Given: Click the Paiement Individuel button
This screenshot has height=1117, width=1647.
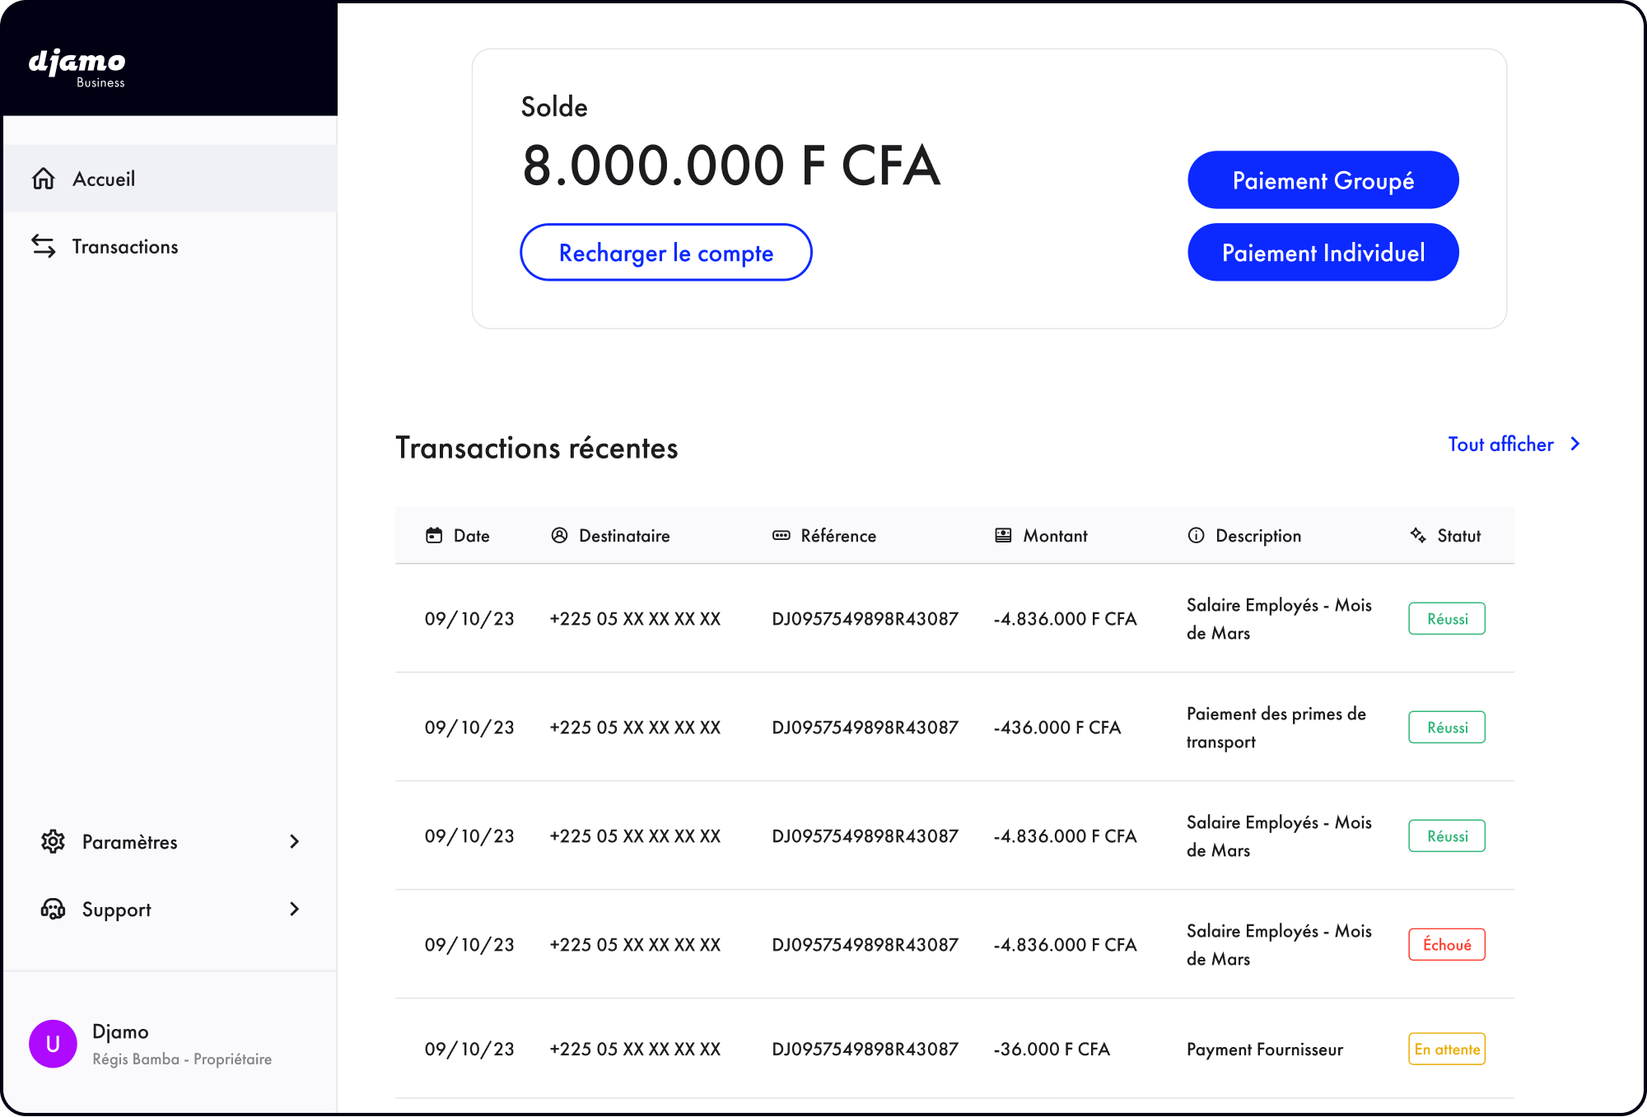Looking at the screenshot, I should point(1323,253).
